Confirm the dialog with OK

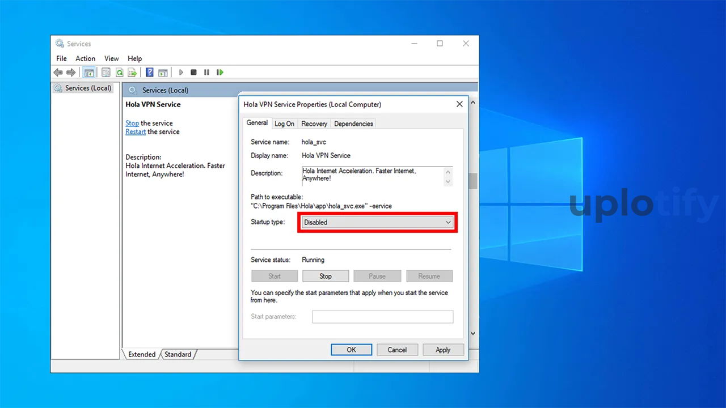(352, 350)
